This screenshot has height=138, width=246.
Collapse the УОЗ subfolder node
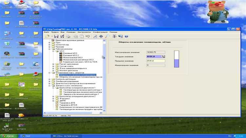(x=53, y=51)
